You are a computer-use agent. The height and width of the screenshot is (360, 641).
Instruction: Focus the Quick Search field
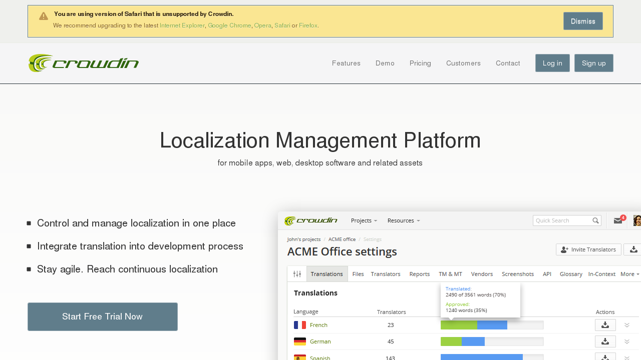(567, 220)
